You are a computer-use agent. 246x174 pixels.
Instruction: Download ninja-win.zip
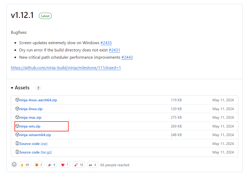tap(30, 126)
